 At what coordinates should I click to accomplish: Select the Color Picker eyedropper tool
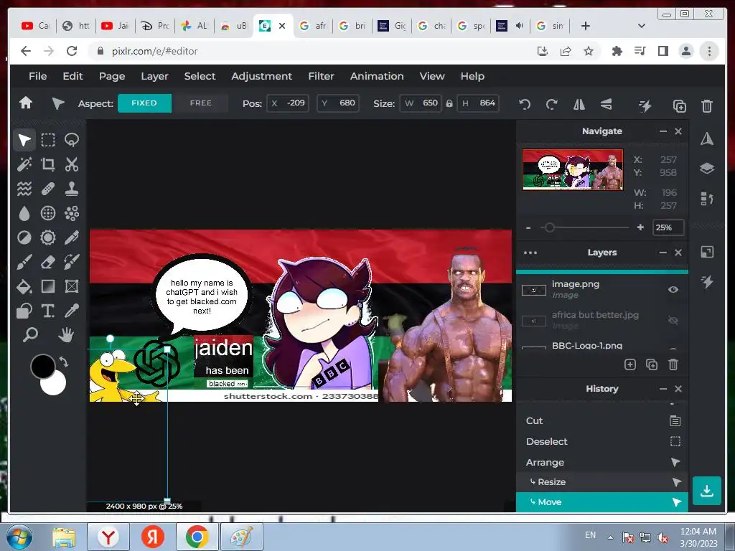point(72,311)
